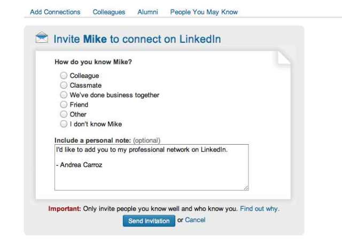The height and width of the screenshot is (242, 342).
Task: Switch to the Colleagues tab
Action: click(109, 12)
